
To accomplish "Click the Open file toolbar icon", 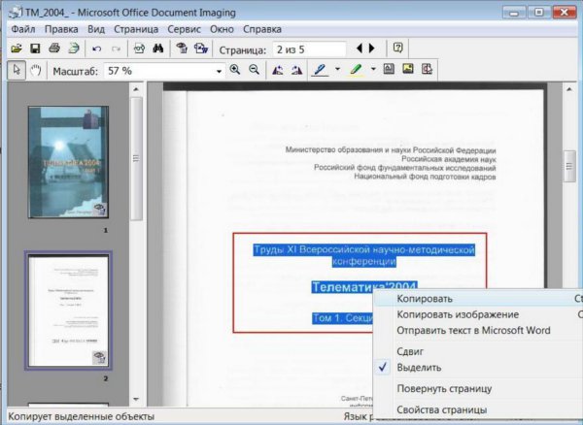I will (17, 49).
